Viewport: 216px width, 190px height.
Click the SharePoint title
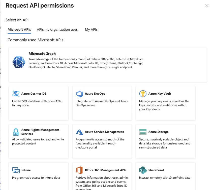156,170
